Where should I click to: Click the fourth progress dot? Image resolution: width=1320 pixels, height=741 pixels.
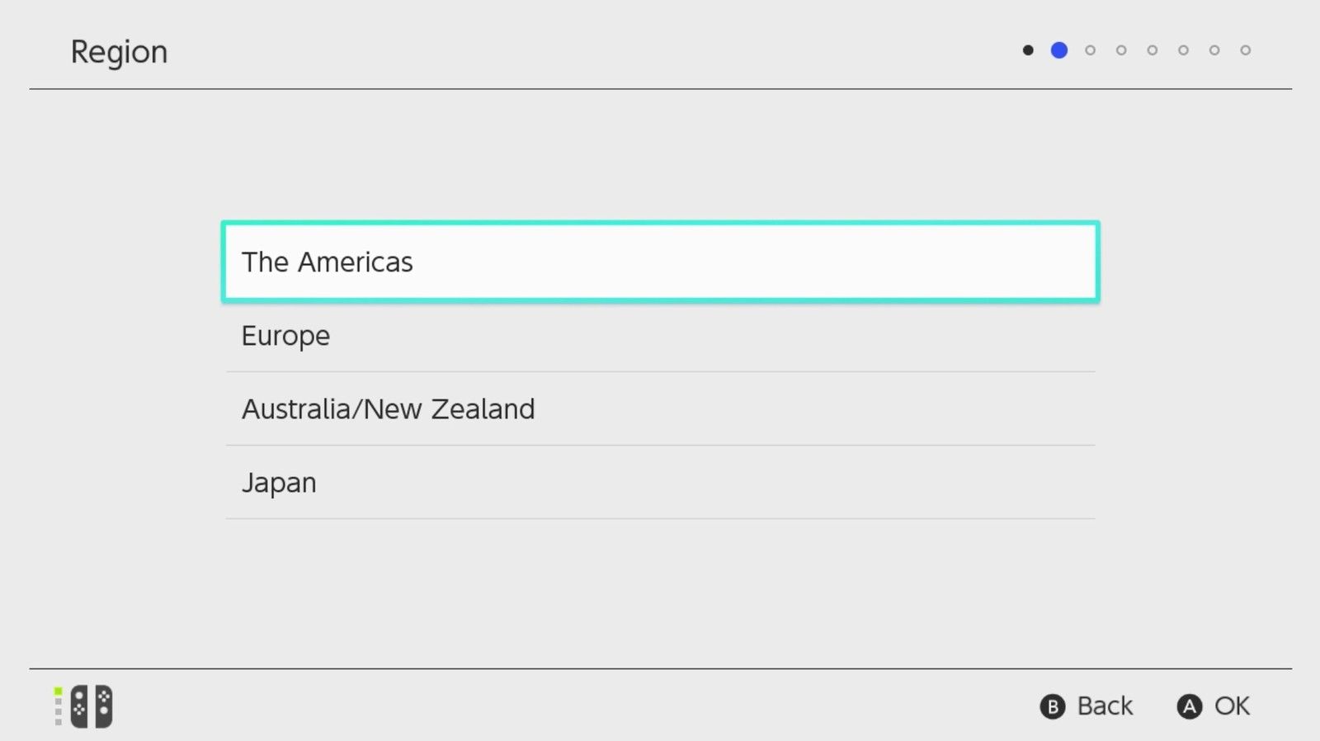click(1121, 50)
